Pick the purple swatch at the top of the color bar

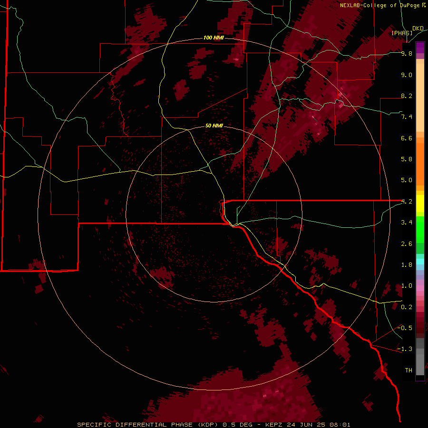click(x=420, y=48)
